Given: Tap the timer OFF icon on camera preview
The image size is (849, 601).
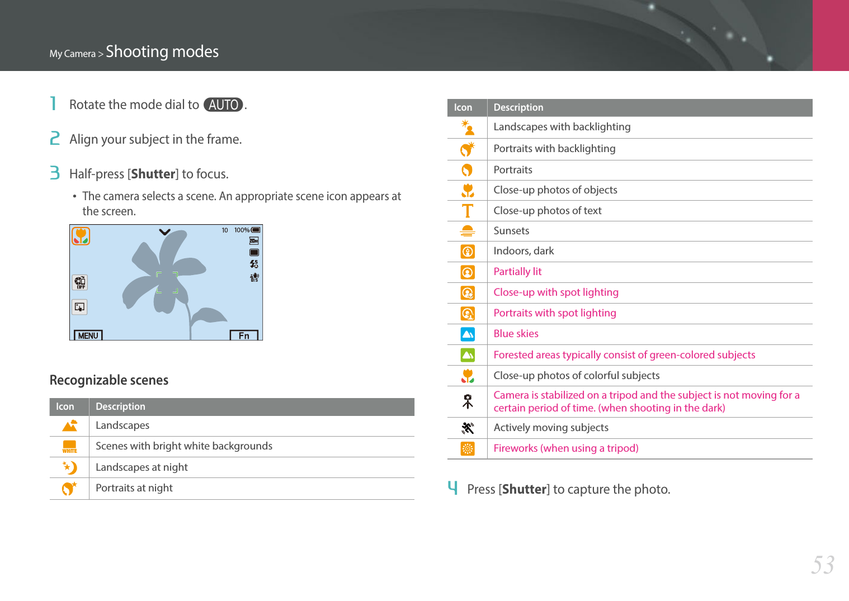Looking at the screenshot, I should click(80, 282).
